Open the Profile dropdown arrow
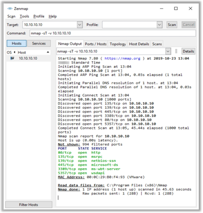This screenshot has height=213, width=203. tap(160, 25)
